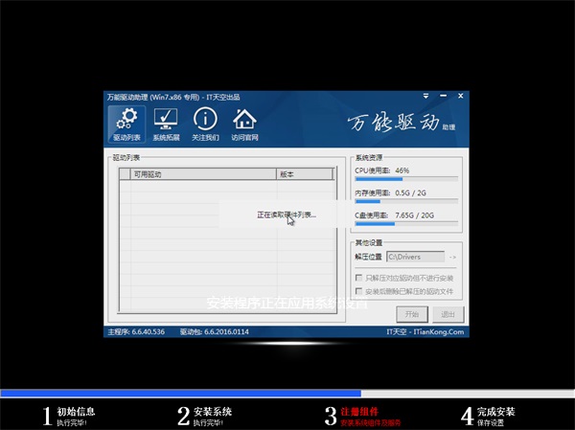Close the 万能驱动助理 window

point(460,98)
